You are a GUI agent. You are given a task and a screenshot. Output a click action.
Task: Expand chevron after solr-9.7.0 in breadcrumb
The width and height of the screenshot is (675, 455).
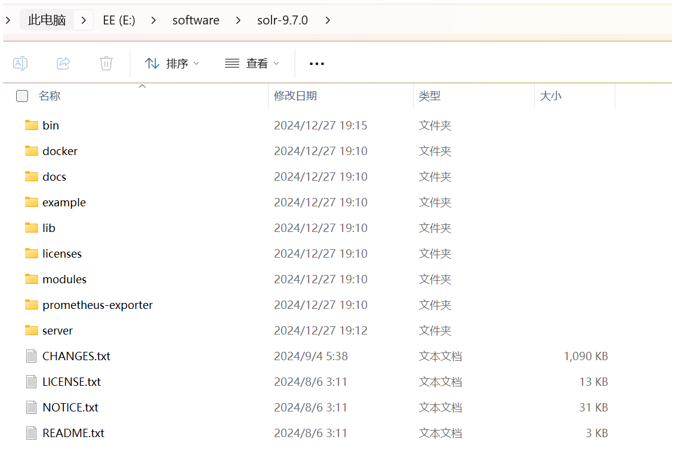tap(328, 20)
